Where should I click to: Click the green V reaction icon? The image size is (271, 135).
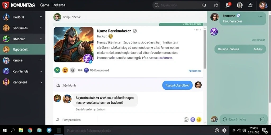pyautogui.click(x=57, y=70)
